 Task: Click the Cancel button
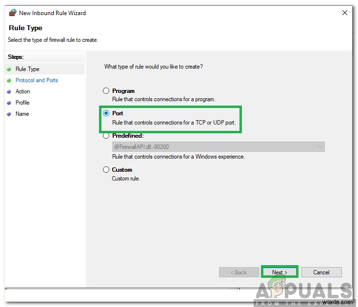321,272
